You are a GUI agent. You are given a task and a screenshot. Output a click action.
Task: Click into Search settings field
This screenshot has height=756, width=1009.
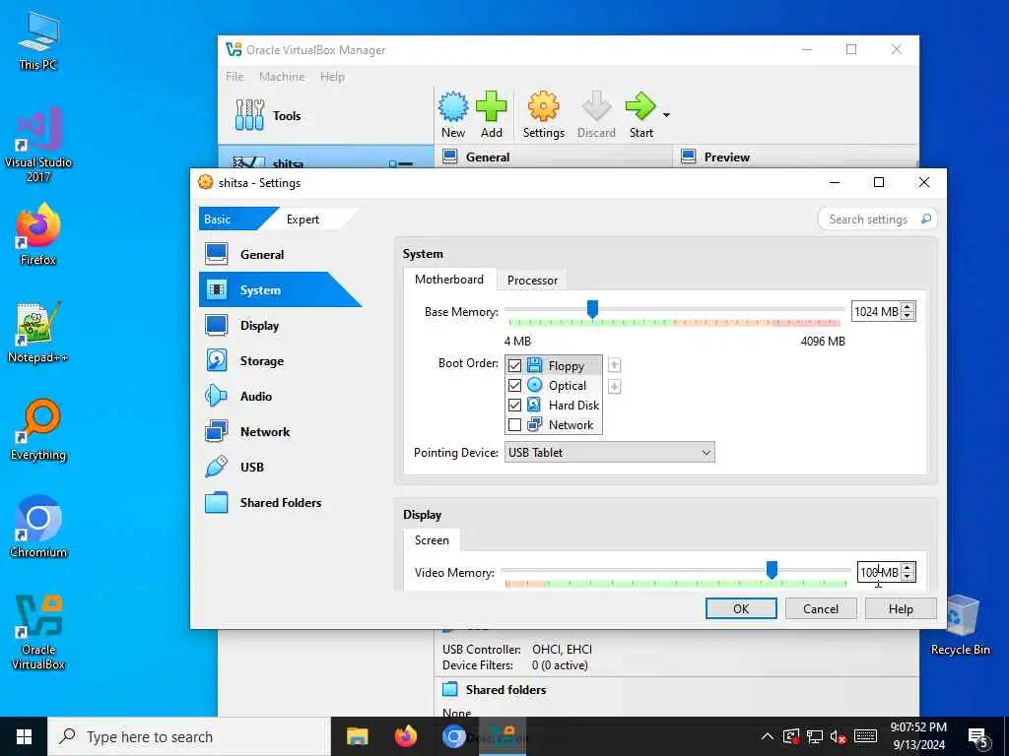tap(871, 220)
